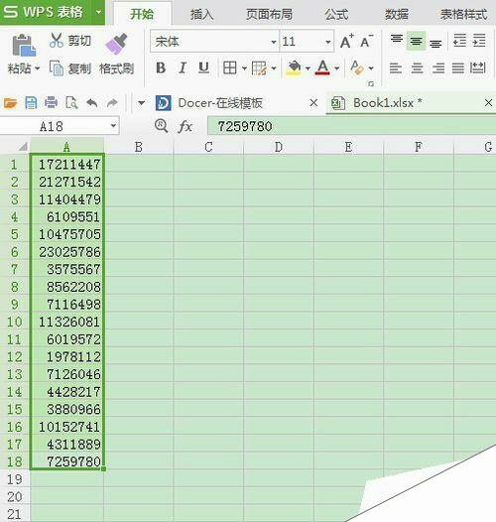This screenshot has width=496, height=522.
Task: Switch to 页面布局 tab
Action: pyautogui.click(x=269, y=14)
